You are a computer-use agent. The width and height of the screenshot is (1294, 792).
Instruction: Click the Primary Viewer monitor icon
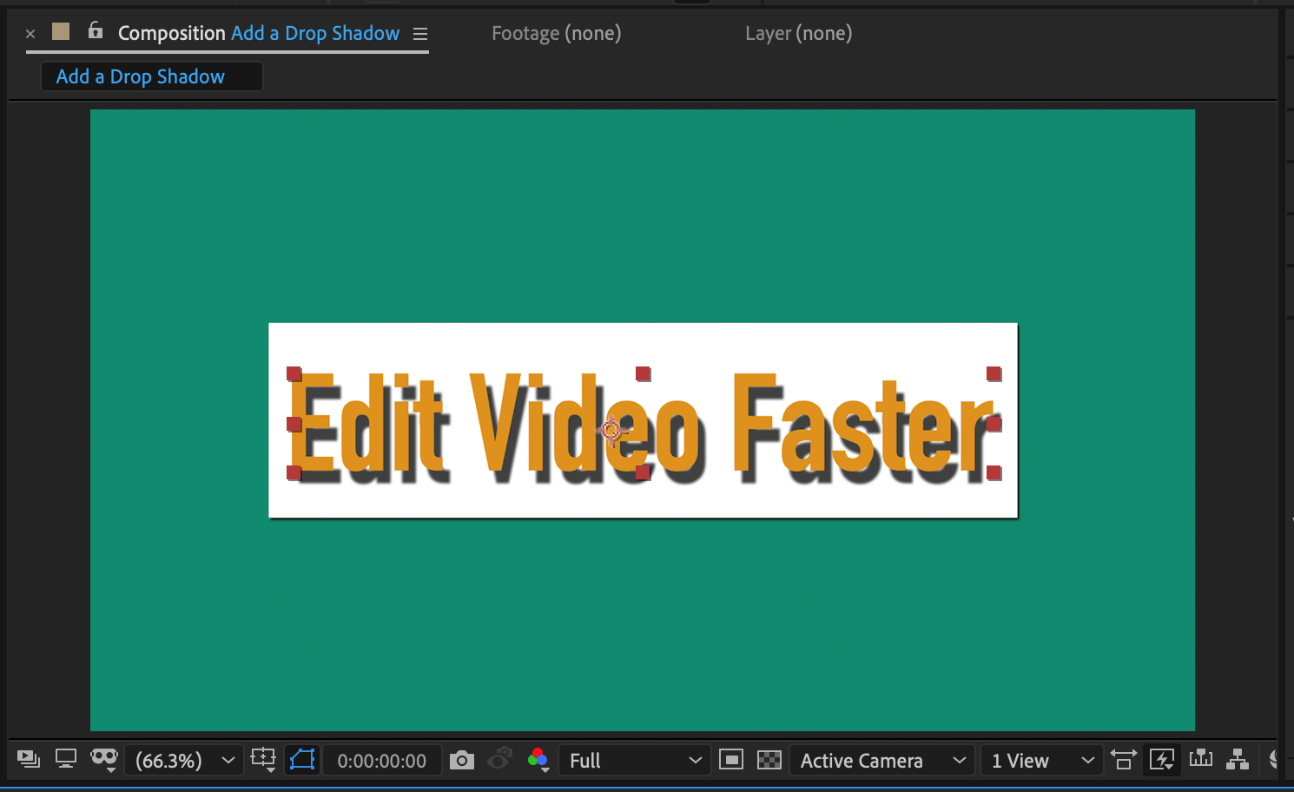66,759
